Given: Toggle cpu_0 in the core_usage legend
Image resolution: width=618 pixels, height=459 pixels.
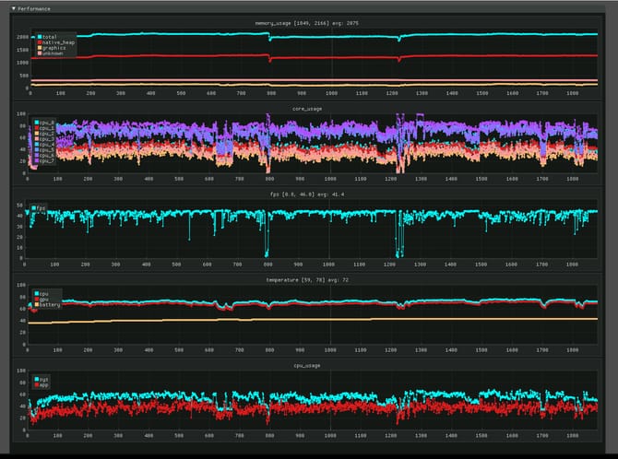Looking at the screenshot, I should tap(44, 123).
